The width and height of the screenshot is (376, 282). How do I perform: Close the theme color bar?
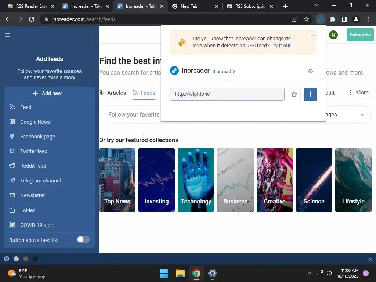[370, 259]
